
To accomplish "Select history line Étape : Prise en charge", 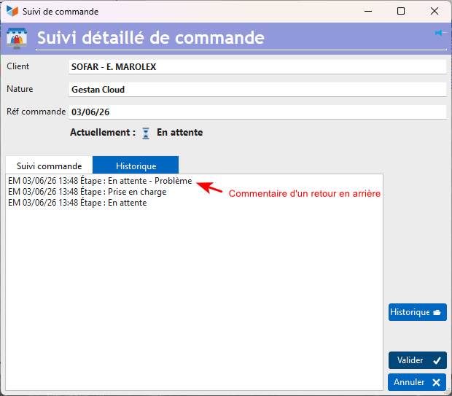I will point(87,192).
